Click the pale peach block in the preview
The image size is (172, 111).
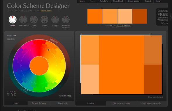pos(90,79)
